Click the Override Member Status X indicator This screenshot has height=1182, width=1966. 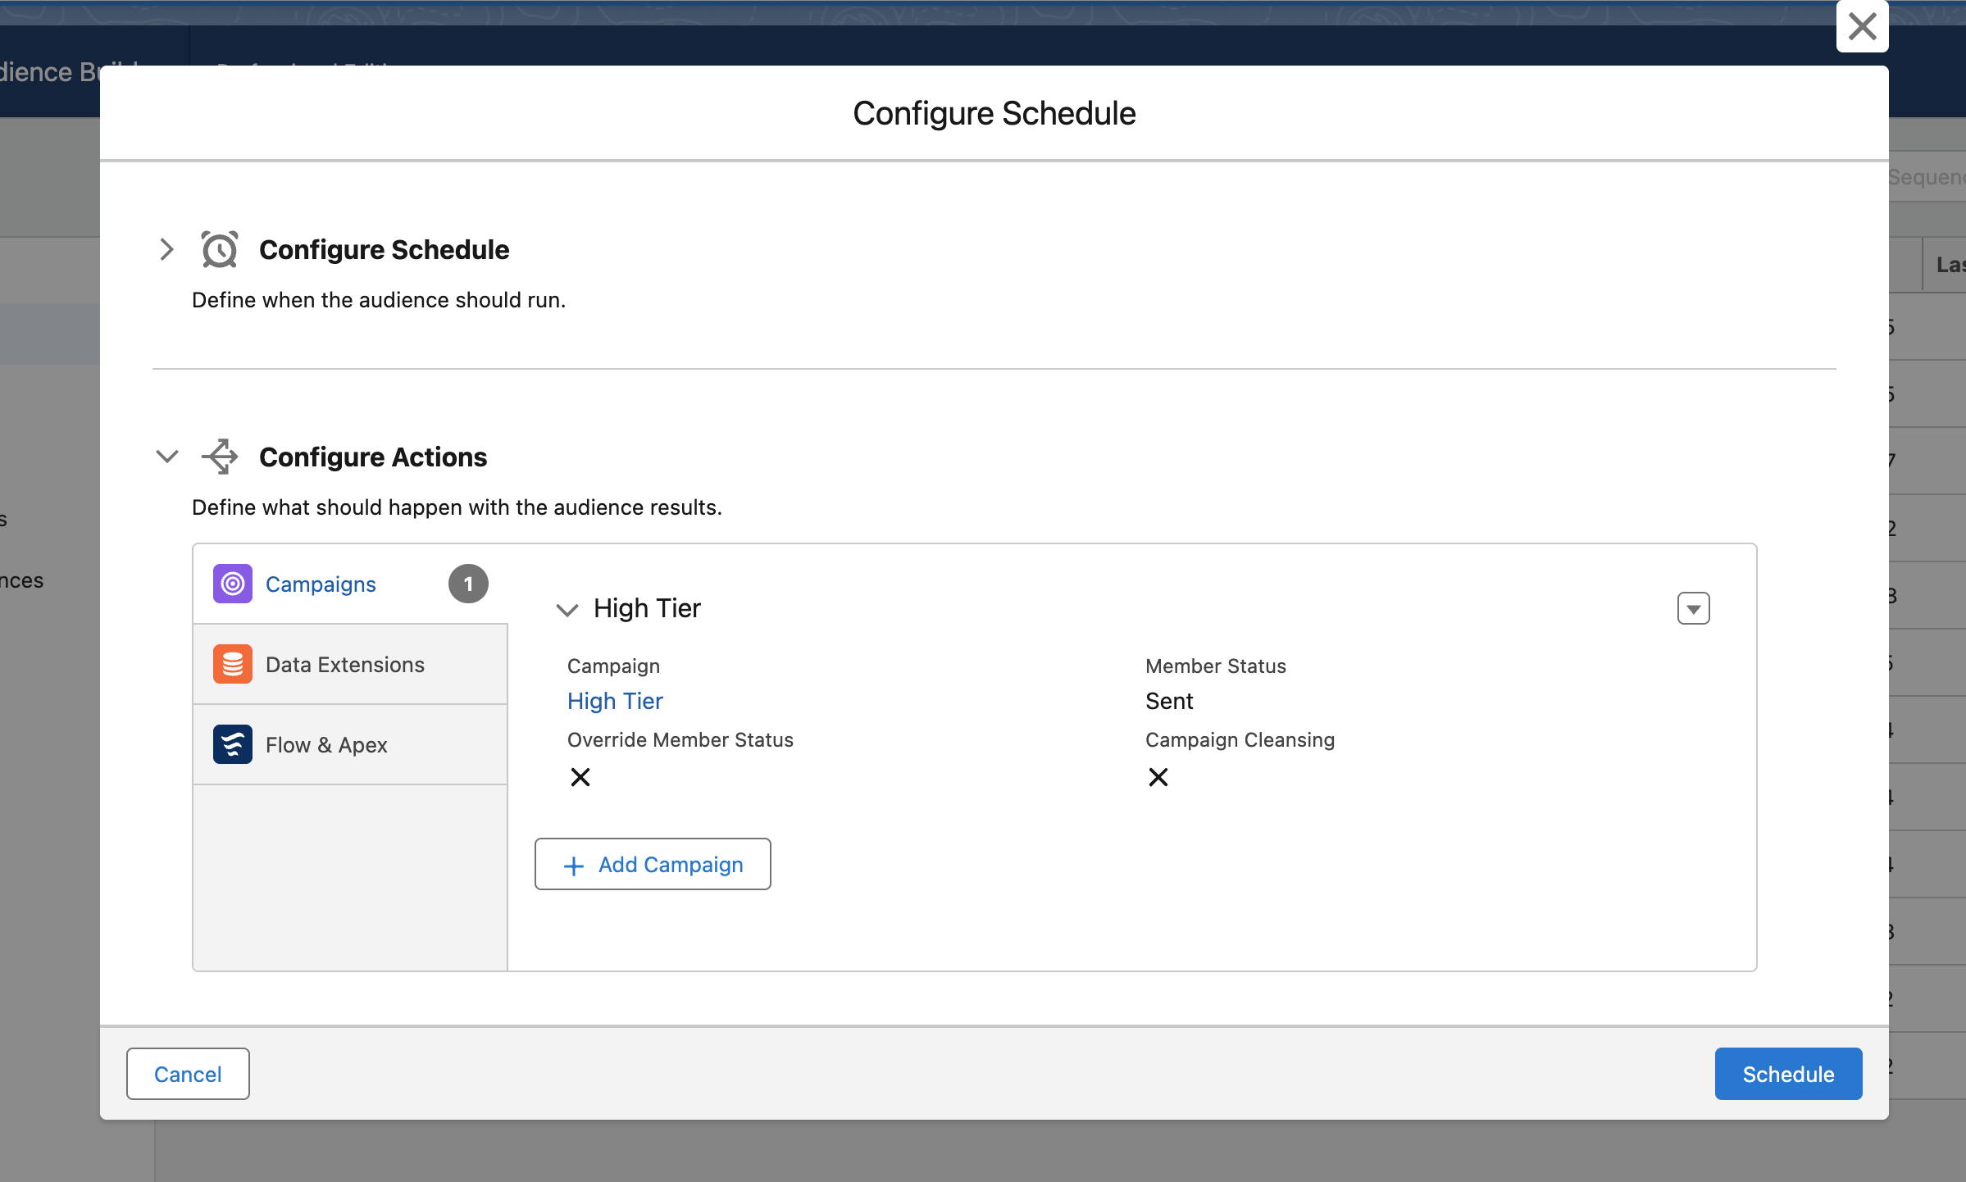(580, 777)
